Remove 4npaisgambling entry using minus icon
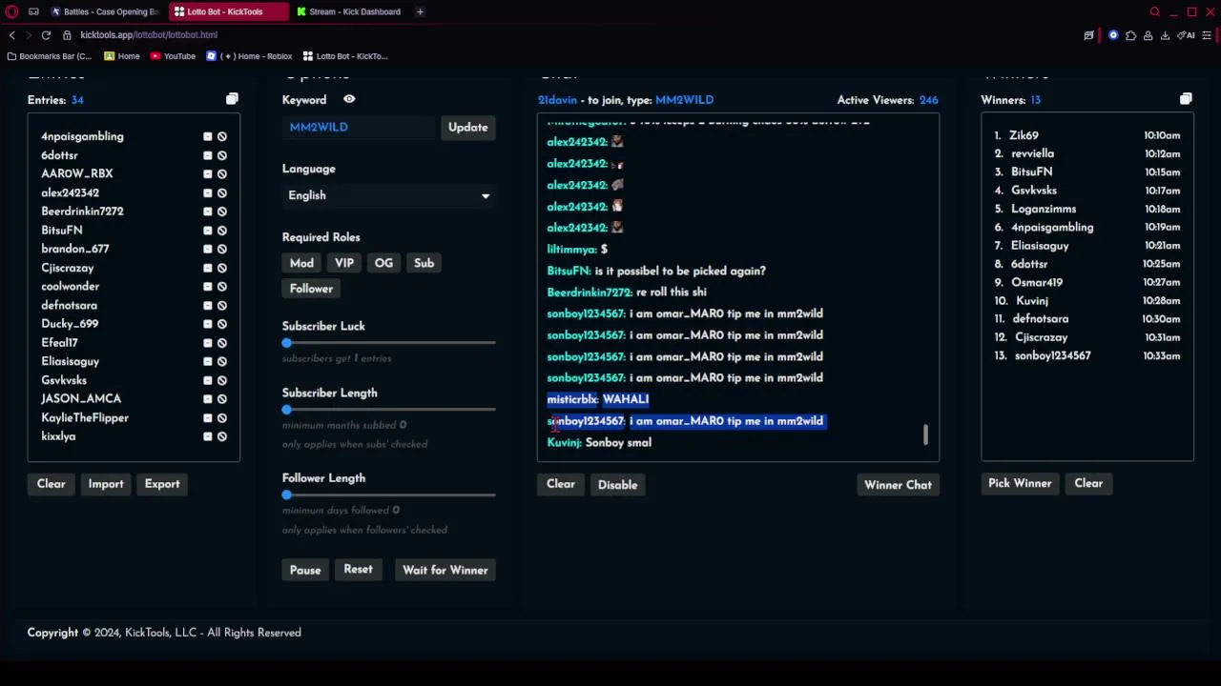The width and height of the screenshot is (1221, 686). (207, 136)
